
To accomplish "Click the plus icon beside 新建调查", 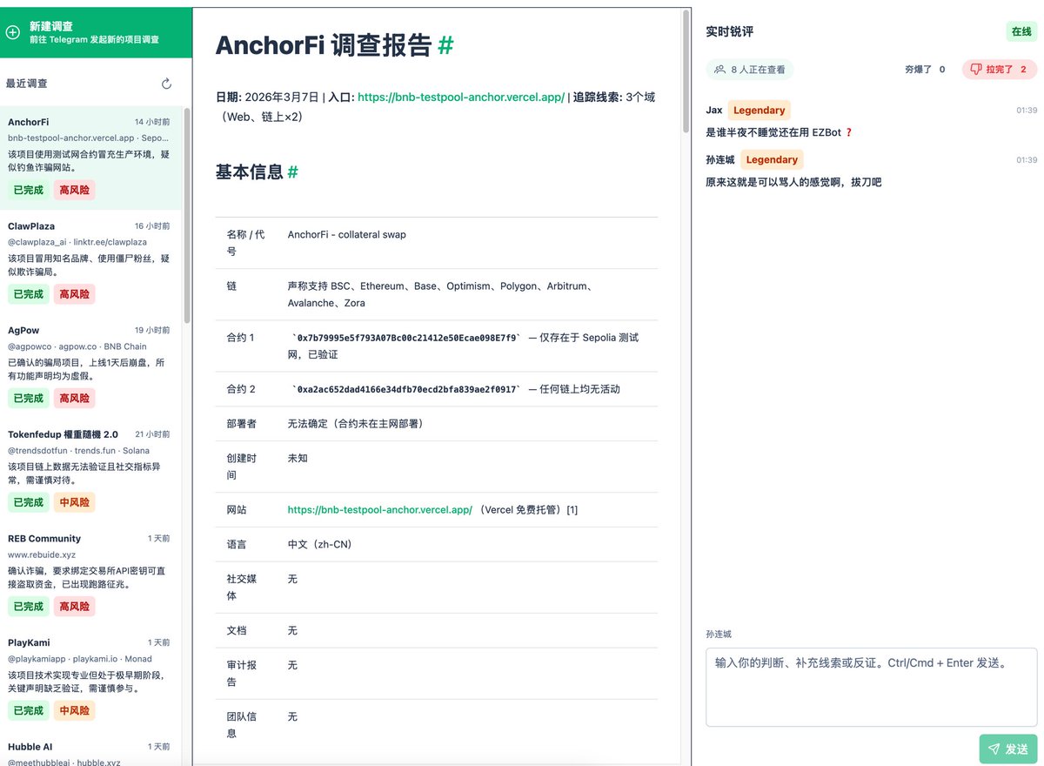I will point(12,32).
